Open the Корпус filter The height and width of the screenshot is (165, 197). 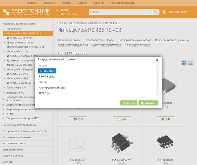pos(111,40)
